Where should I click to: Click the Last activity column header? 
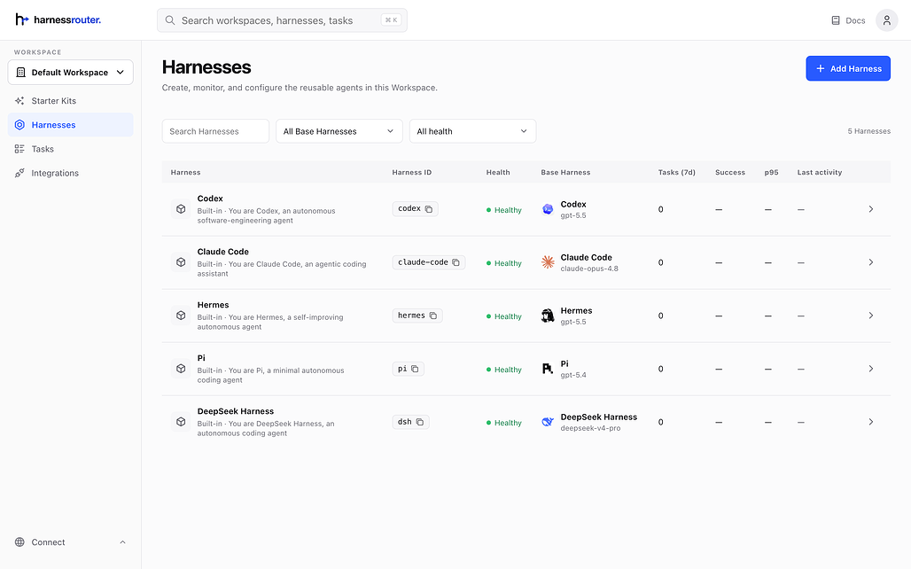(819, 173)
